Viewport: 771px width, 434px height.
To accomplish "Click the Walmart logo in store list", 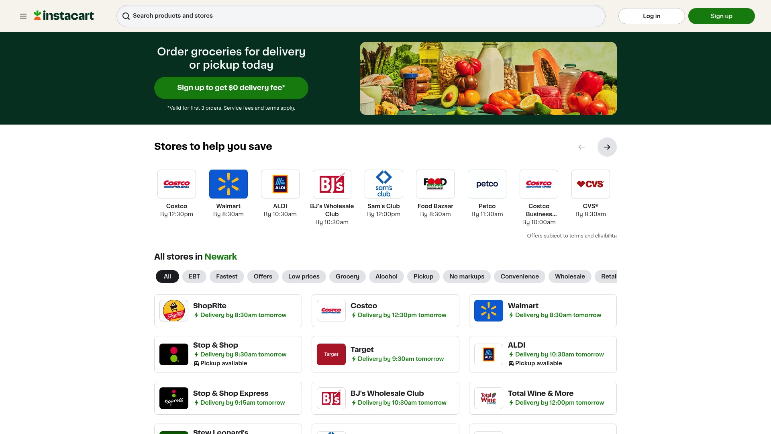I will pyautogui.click(x=489, y=311).
